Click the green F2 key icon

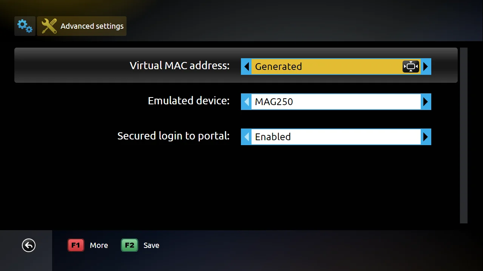click(x=130, y=245)
